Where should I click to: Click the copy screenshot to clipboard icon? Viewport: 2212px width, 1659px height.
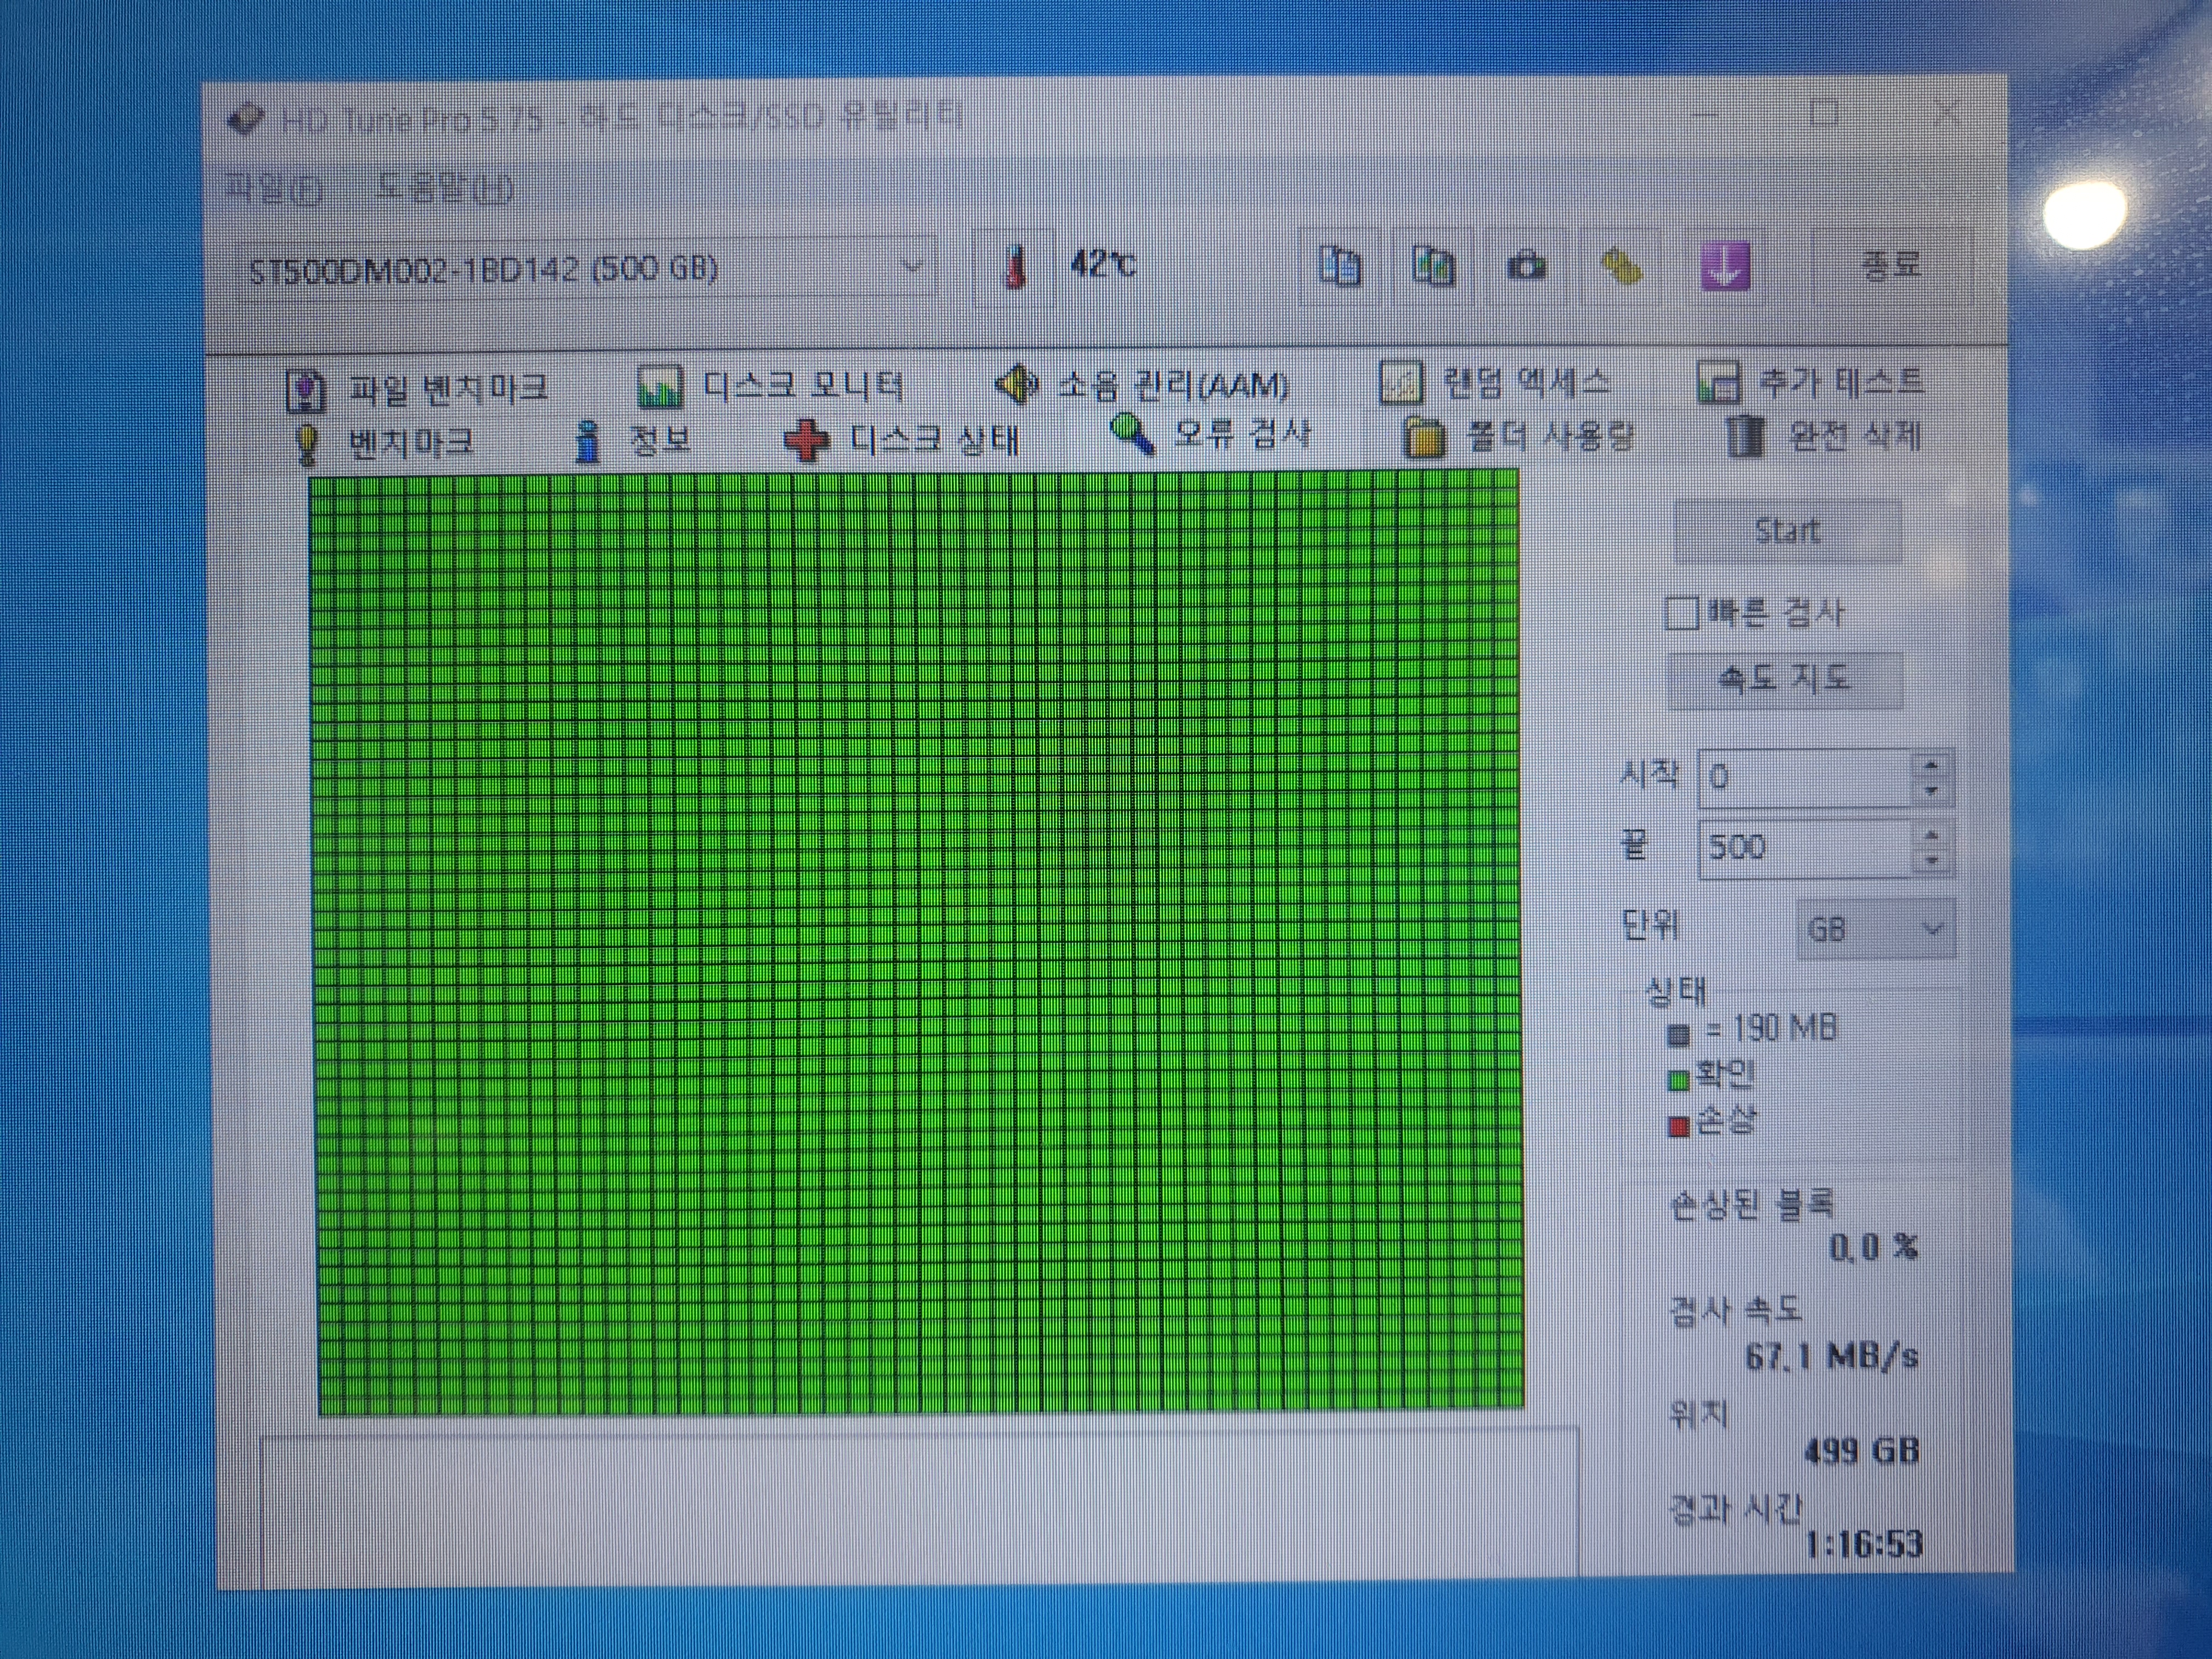pos(1433,266)
